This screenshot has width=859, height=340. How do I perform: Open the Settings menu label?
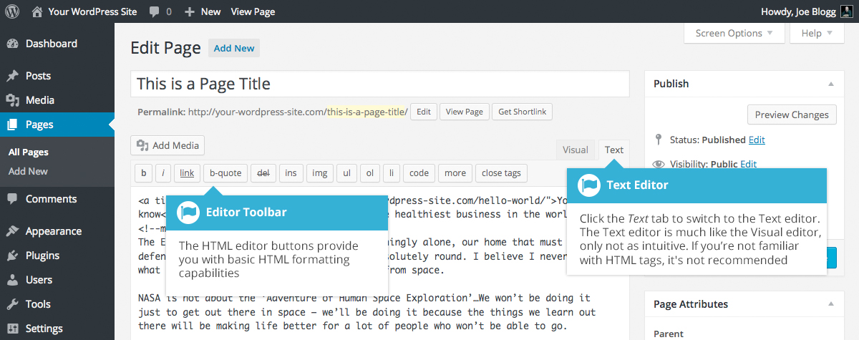point(44,329)
